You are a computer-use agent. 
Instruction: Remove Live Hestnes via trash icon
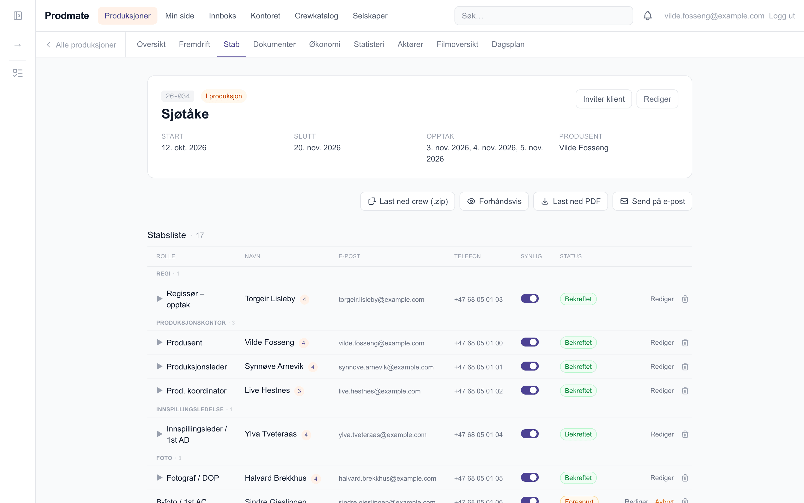coord(685,391)
